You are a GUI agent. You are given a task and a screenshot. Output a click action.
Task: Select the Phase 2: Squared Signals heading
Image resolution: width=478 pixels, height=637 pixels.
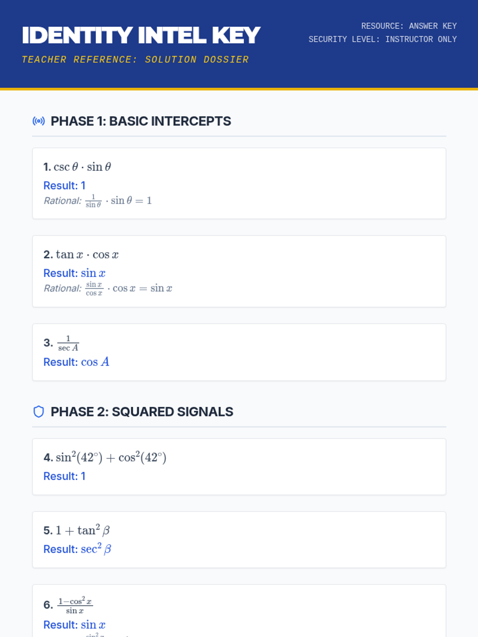[142, 412]
